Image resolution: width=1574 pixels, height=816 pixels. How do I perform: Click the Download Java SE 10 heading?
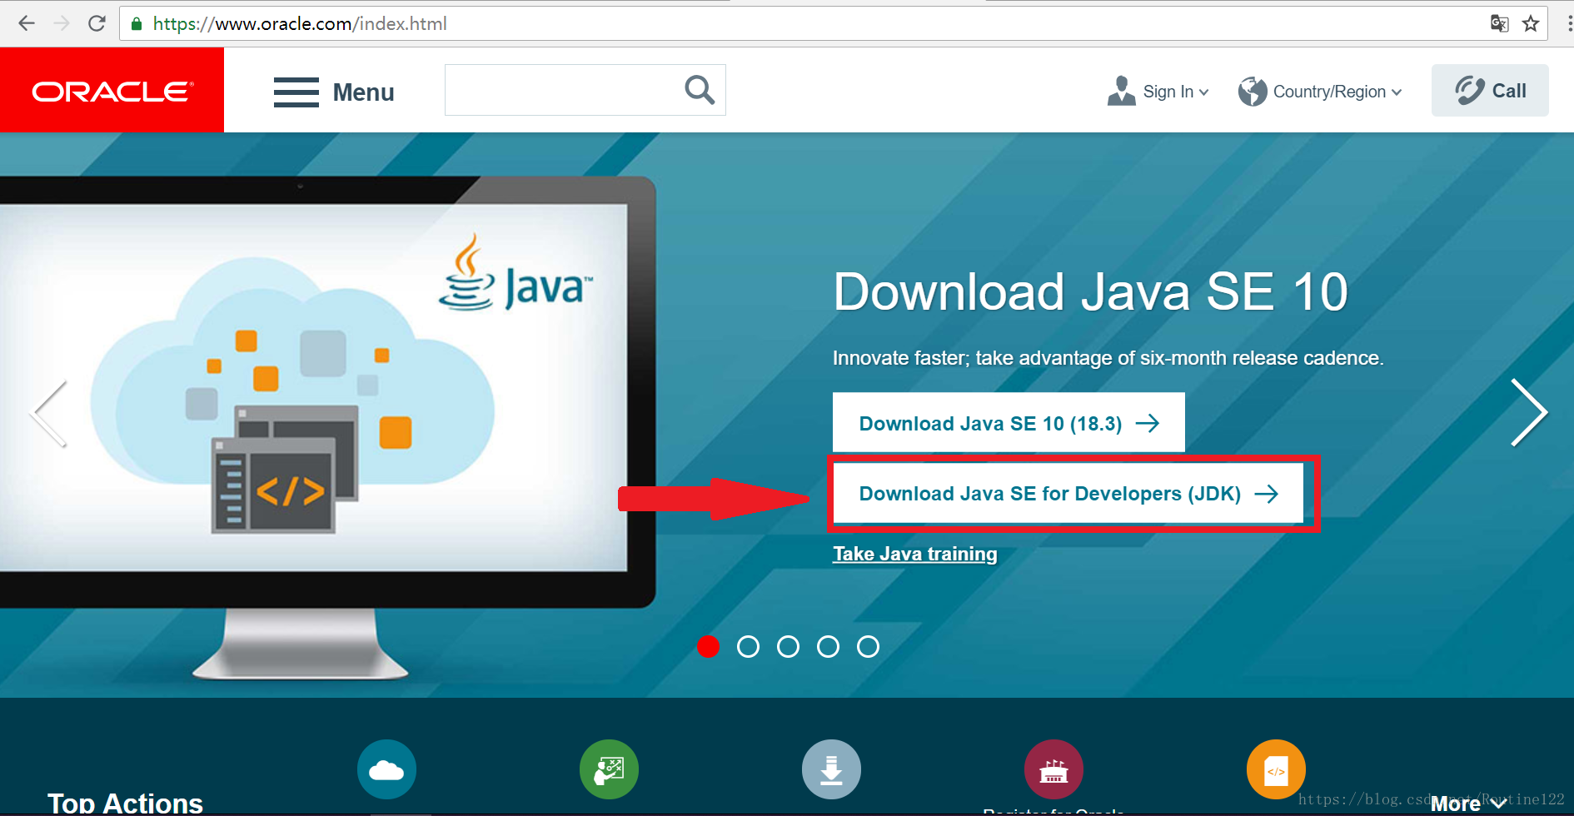click(1090, 291)
